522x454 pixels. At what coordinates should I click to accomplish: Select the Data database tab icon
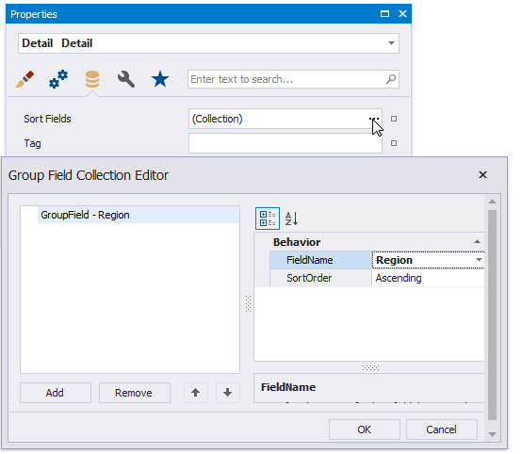point(92,79)
